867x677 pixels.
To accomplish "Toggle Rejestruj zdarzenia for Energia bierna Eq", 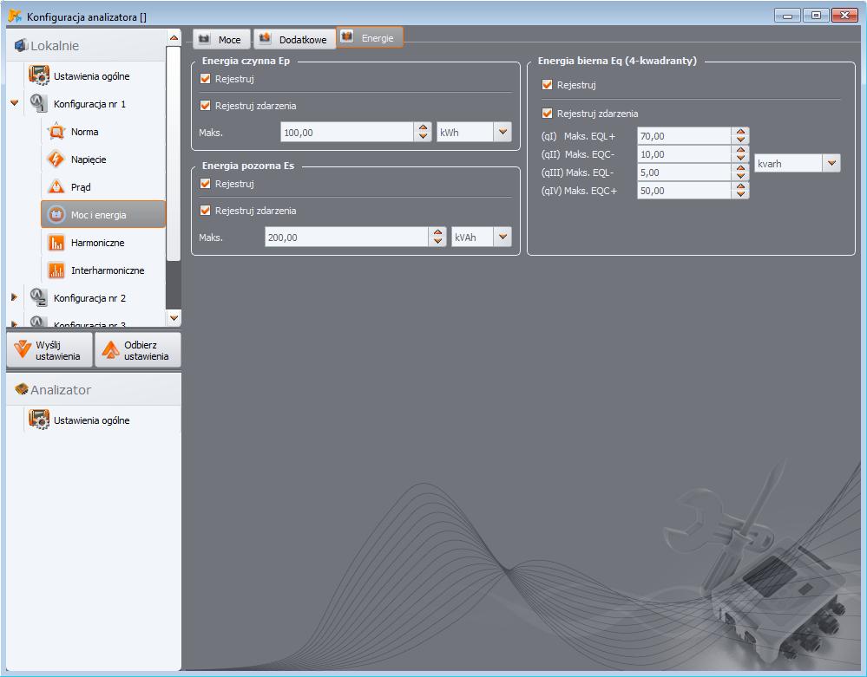I will pyautogui.click(x=548, y=114).
